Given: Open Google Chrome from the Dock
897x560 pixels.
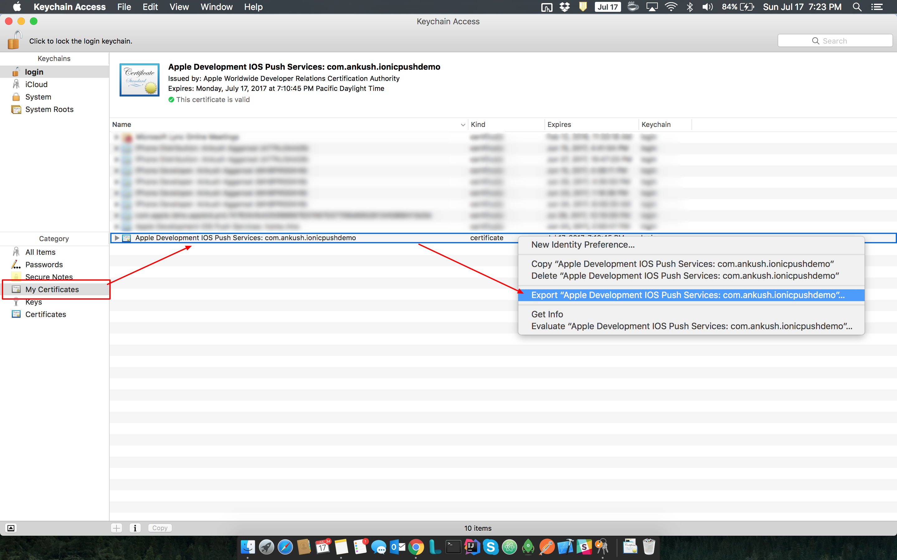Looking at the screenshot, I should click(x=416, y=547).
